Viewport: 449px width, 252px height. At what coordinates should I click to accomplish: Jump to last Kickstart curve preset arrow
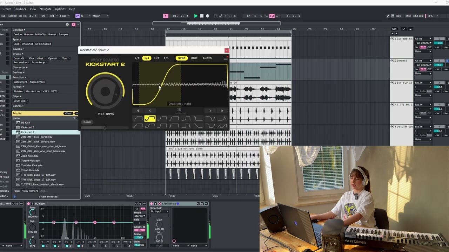222,111
